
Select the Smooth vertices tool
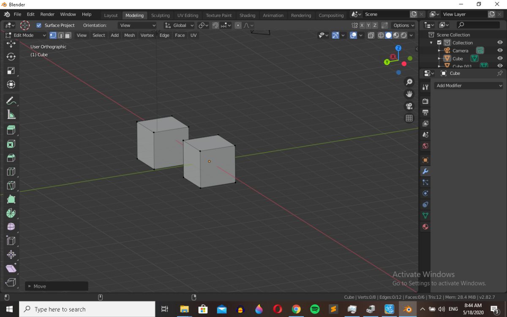click(11, 227)
